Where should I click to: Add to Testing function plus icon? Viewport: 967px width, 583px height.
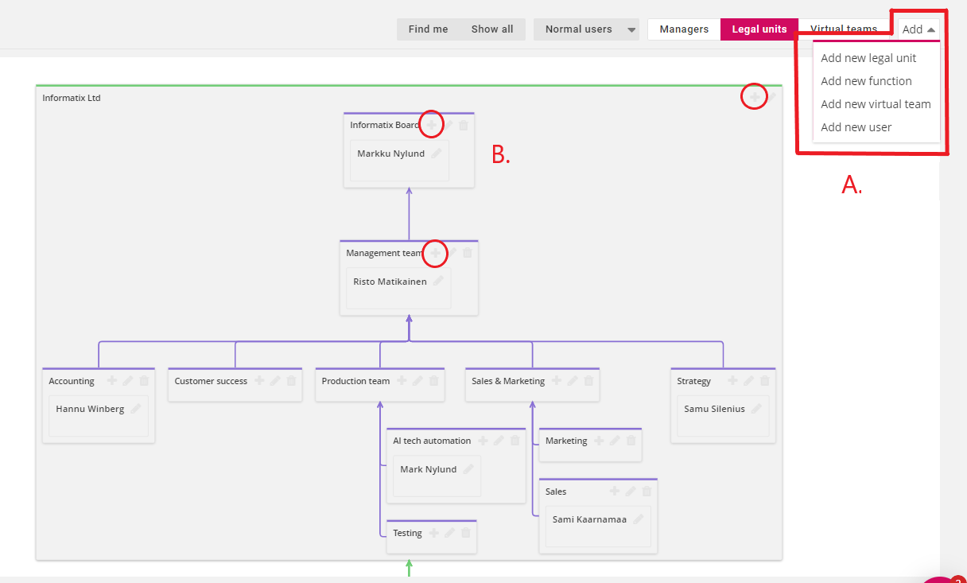pos(433,533)
